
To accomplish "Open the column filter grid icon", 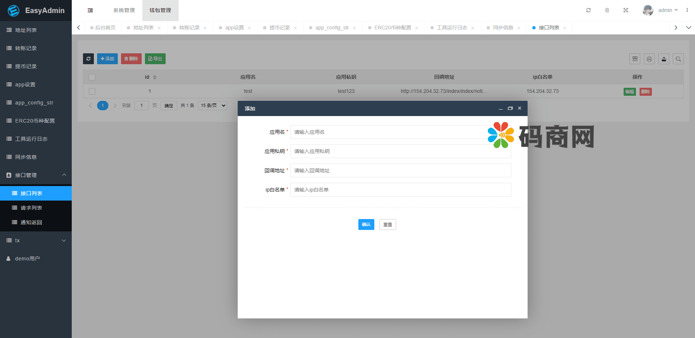I will tap(635, 59).
